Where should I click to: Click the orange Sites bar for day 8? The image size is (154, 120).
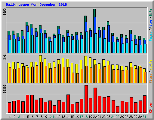[42, 72]
